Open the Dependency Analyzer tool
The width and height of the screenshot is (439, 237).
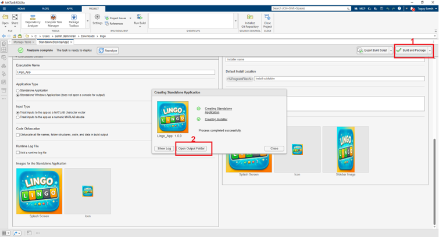coord(33,21)
